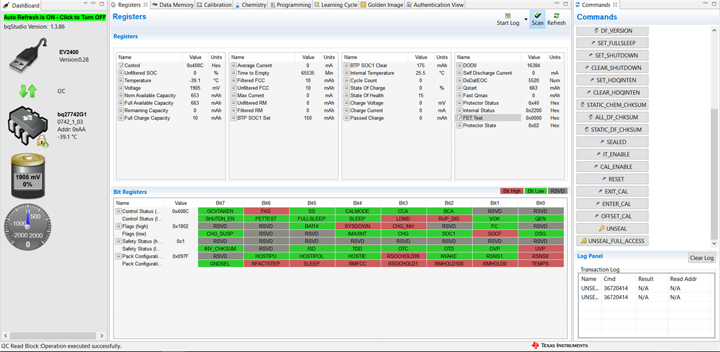Click the EXIT_CAL command button
The height and width of the screenshot is (352, 720).
(x=612, y=192)
